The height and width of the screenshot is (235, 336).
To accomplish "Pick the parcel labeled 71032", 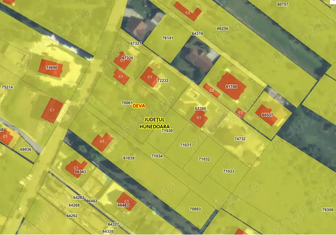I will (x=204, y=159).
